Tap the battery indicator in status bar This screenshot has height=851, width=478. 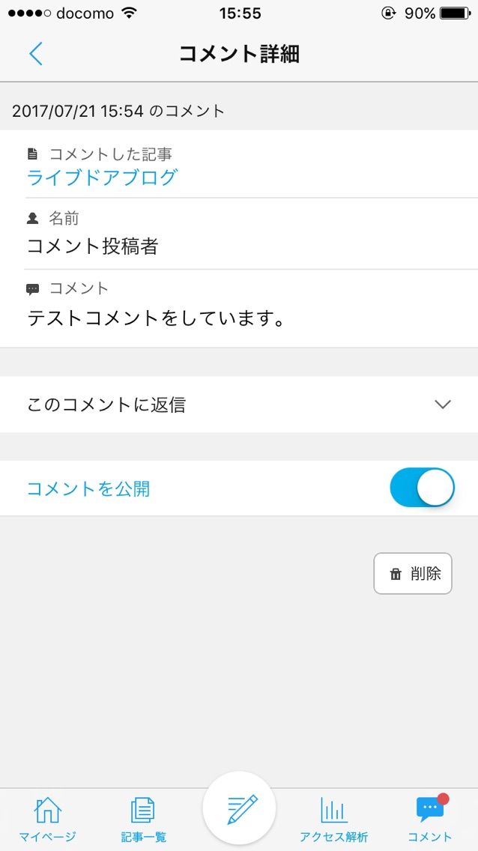pos(455,13)
